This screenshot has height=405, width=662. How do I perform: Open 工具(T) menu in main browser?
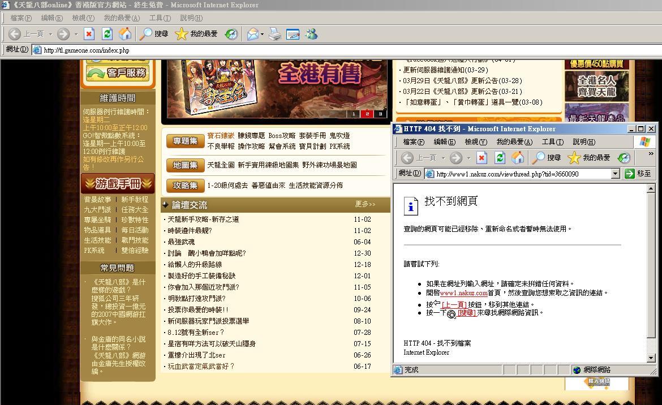[x=160, y=18]
